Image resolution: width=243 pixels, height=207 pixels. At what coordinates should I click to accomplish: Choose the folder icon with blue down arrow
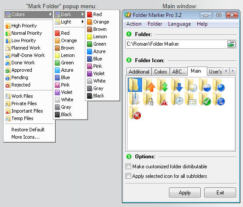tap(177, 85)
